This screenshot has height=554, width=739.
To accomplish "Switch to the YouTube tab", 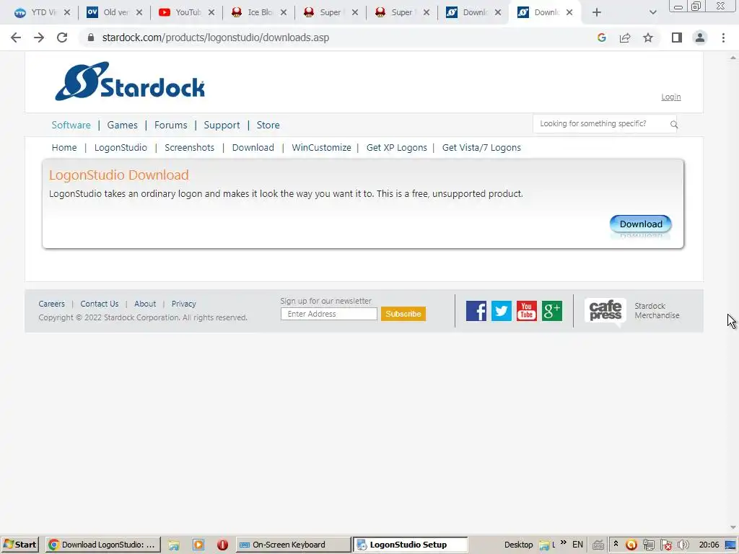I will [x=181, y=12].
